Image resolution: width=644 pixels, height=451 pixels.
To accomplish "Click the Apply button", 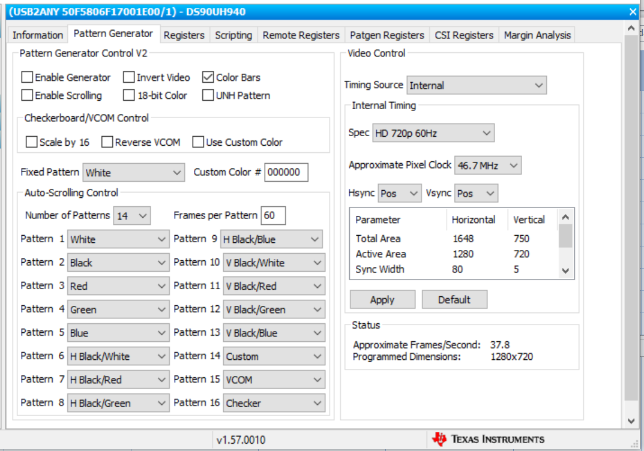I will [382, 300].
